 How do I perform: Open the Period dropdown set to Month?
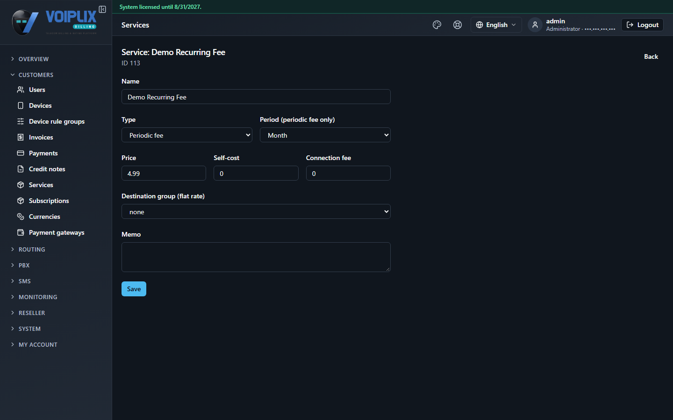click(x=325, y=135)
